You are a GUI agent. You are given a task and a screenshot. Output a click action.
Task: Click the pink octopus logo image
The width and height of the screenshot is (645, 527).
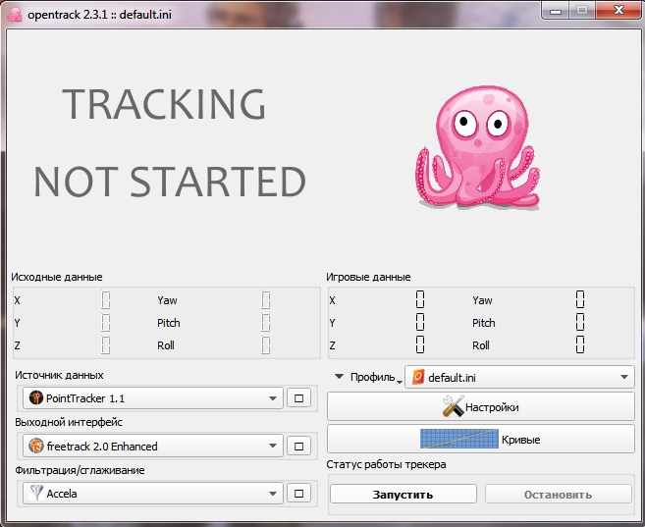coord(477,148)
